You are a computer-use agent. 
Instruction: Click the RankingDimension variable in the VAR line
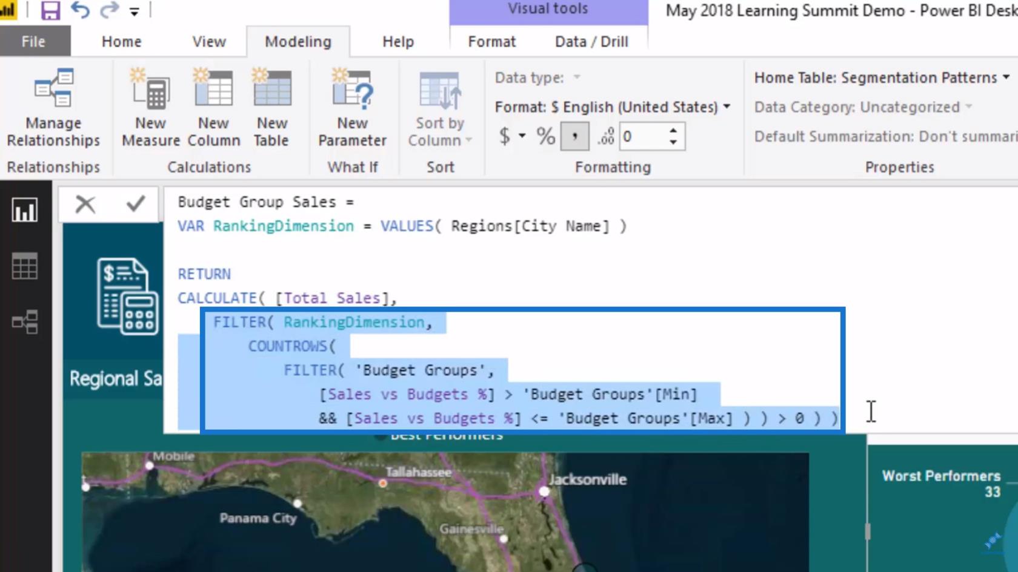click(x=283, y=226)
